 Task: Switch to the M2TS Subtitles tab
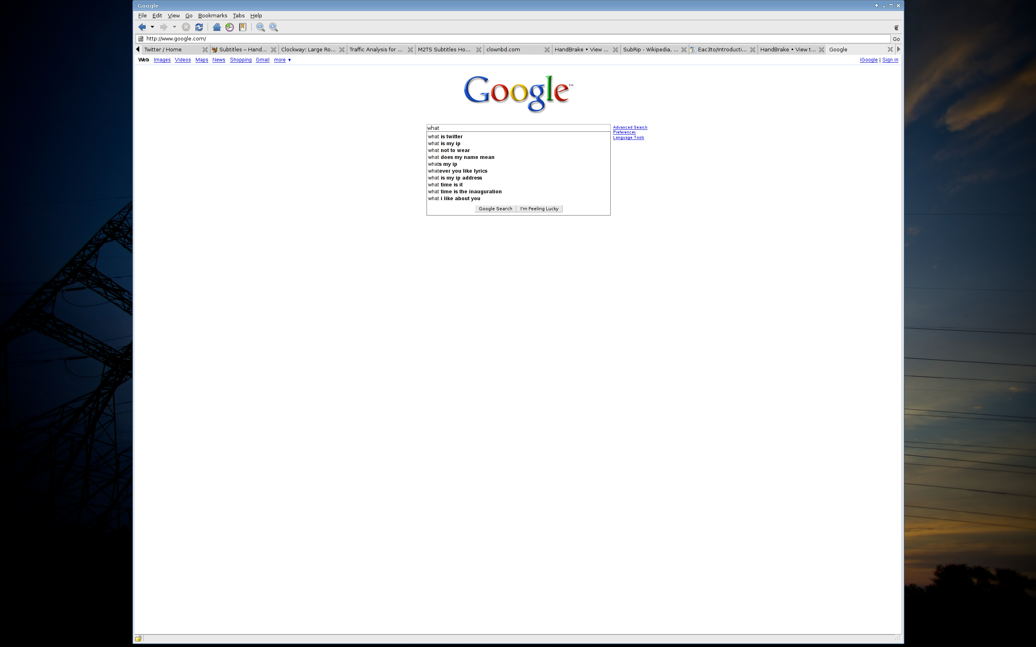click(445, 50)
